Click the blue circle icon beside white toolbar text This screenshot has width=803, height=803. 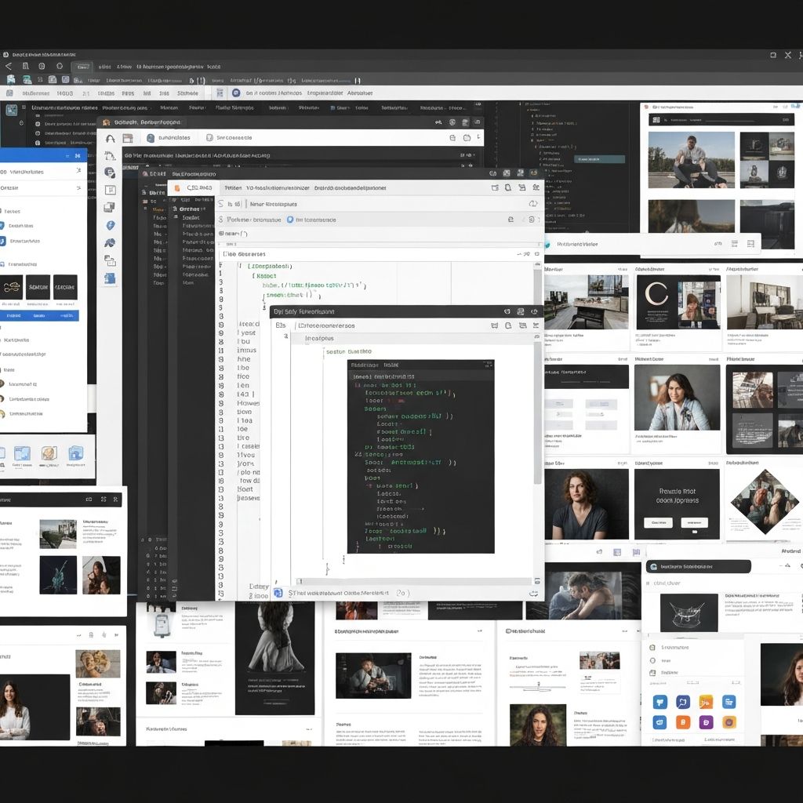[x=290, y=220]
